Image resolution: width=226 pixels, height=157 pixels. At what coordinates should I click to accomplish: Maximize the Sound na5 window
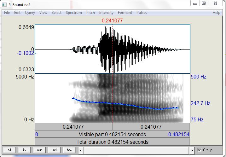pyautogui.click(x=204, y=3)
